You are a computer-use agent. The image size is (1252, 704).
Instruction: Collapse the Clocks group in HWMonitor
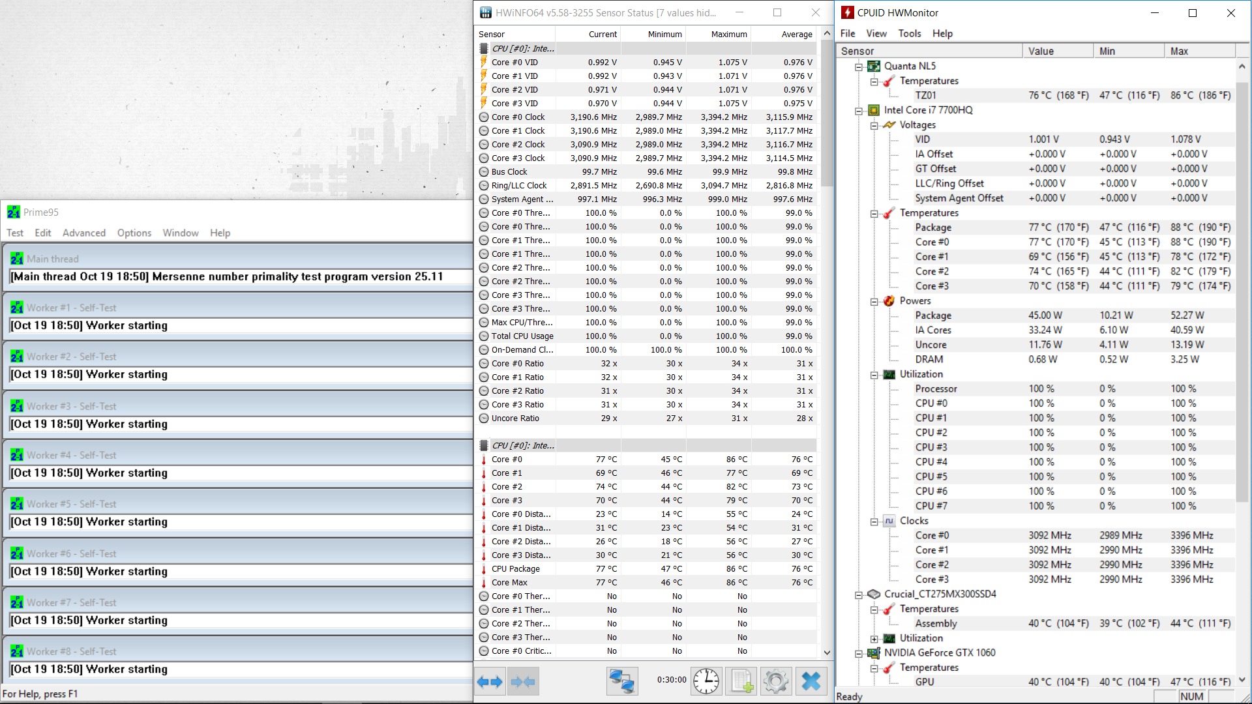pos(874,521)
